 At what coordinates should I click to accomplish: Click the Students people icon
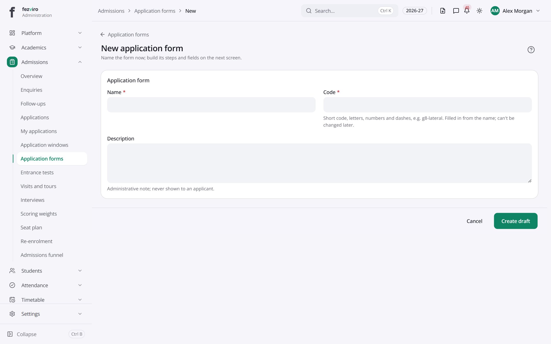coord(12,271)
